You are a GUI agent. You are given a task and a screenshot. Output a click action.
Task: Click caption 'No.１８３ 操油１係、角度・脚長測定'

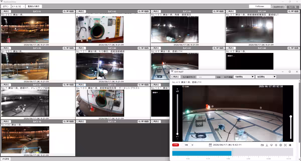point(171,15)
